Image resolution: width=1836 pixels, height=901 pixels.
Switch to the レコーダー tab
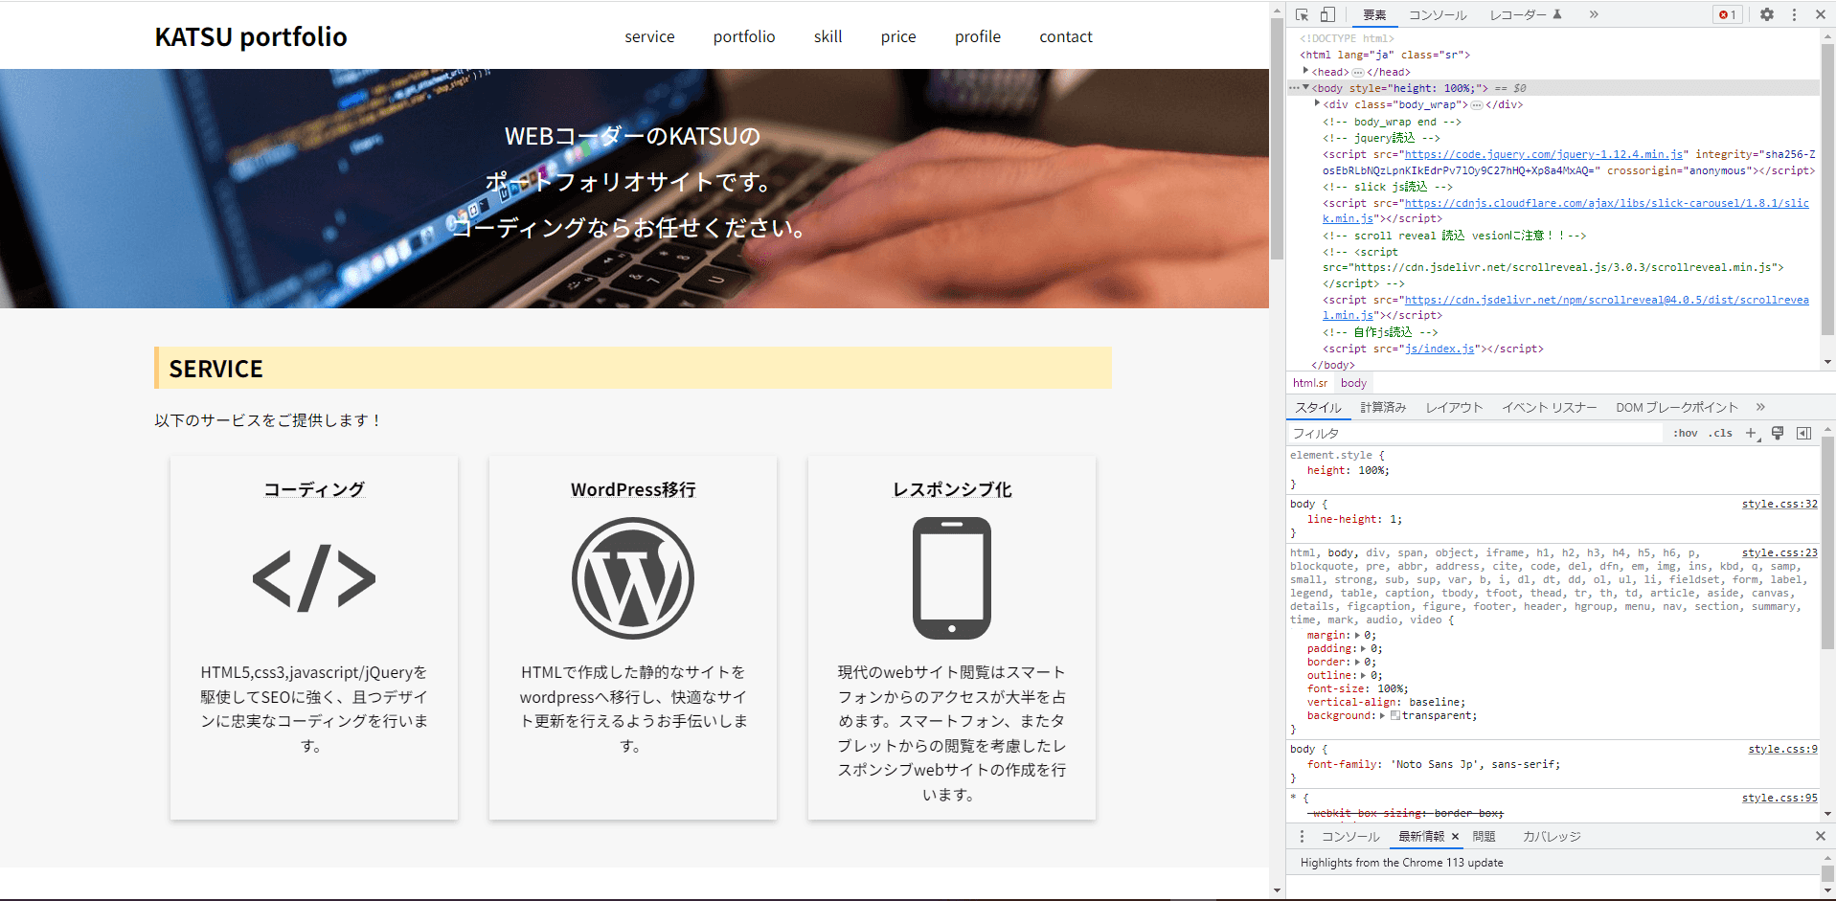[1526, 15]
